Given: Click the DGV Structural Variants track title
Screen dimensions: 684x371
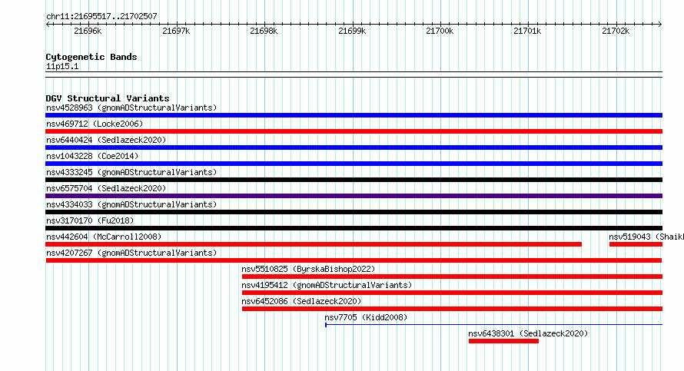Looking at the screenshot, I should (x=108, y=98).
